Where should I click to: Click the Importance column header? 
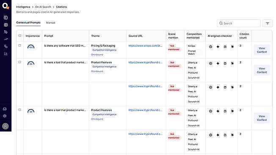pos(33,36)
